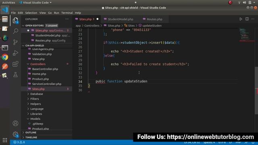Expand the Libraries folder
Image resolution: width=258 pixels, height=145 pixels.
[x=28, y=114]
